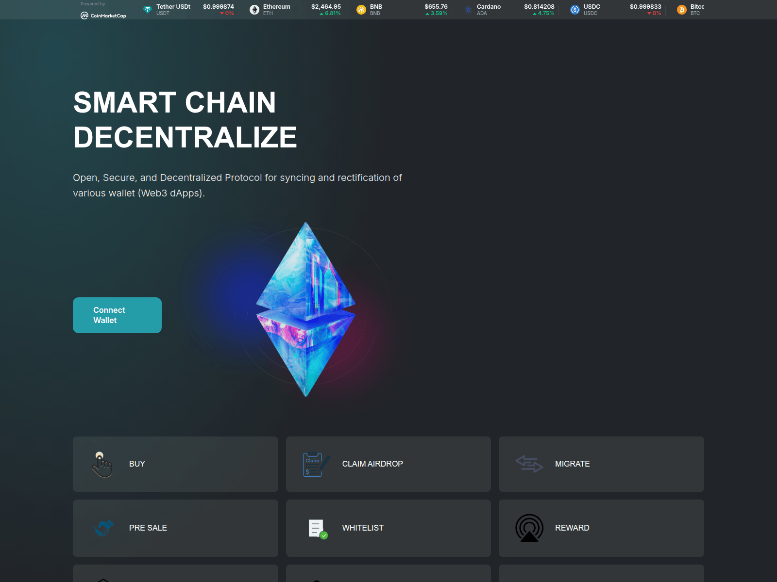777x582 pixels.
Task: Select the MIGRATE option
Action: 573,464
